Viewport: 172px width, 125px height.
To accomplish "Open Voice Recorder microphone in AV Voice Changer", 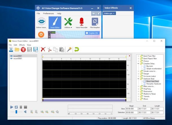I will click(x=81, y=23).
